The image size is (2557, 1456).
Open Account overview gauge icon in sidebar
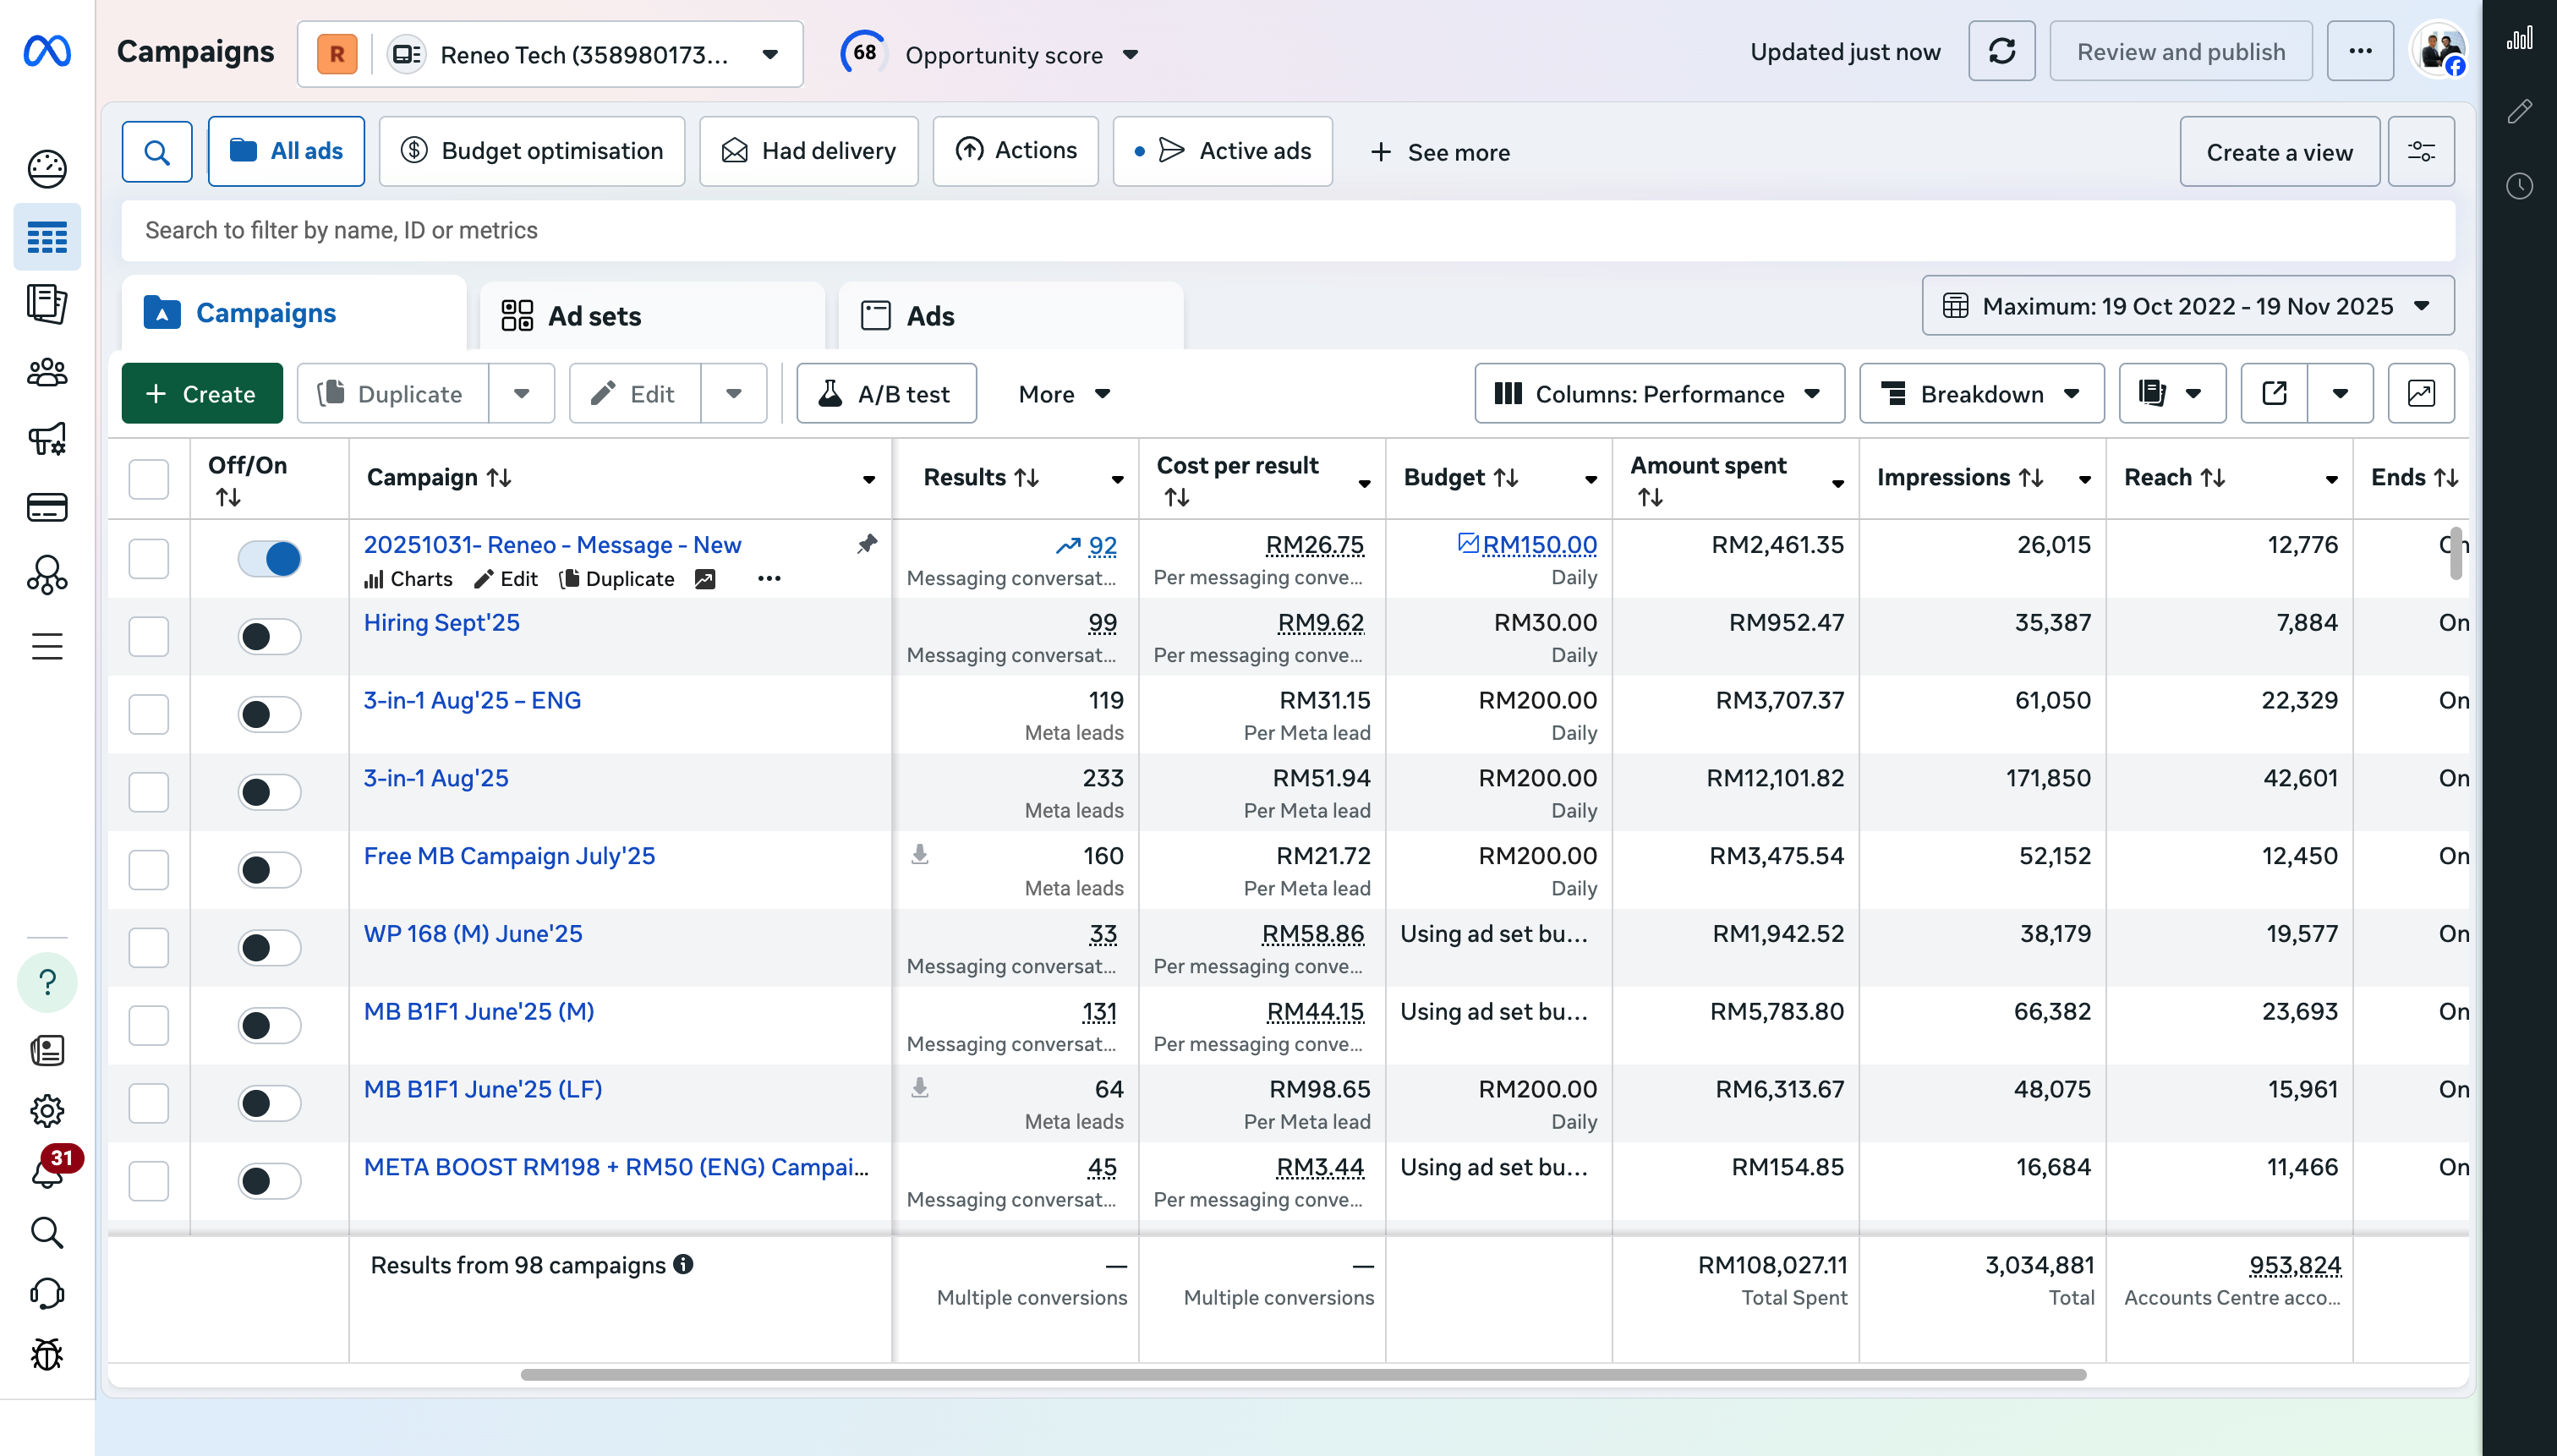tap(47, 169)
